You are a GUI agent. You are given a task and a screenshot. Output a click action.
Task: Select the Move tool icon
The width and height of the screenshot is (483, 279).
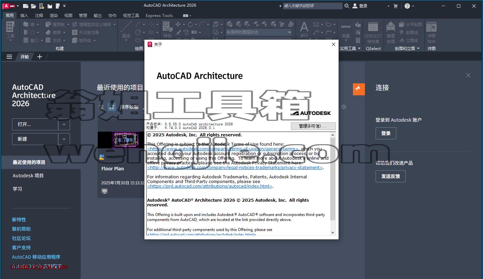pos(178,24)
